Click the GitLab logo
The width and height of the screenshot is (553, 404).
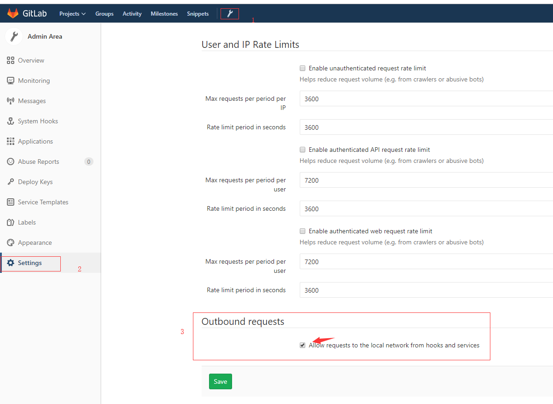pos(28,13)
